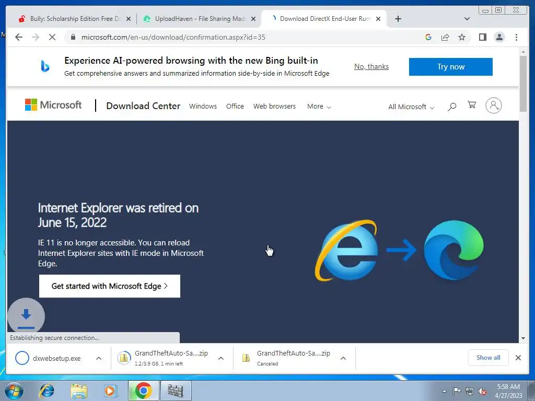535x401 pixels.
Task: Open Windows Explorer from the taskbar
Action: 79,391
